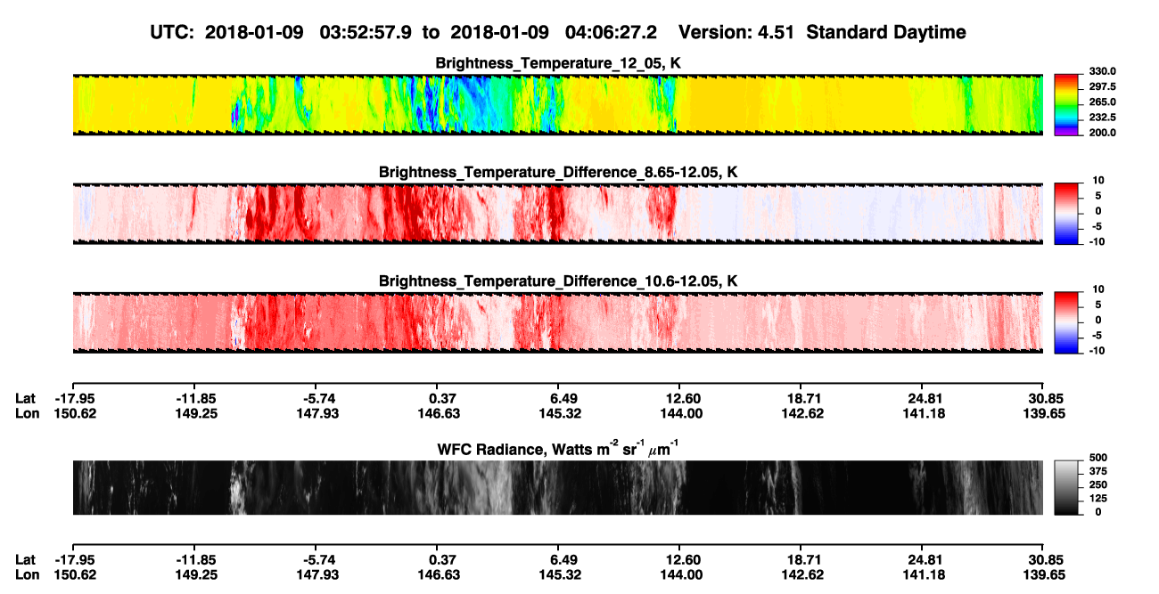The width and height of the screenshot is (1159, 594).
Task: Click longitude 142.62 on the bottom-most axis
Action: coord(802,575)
